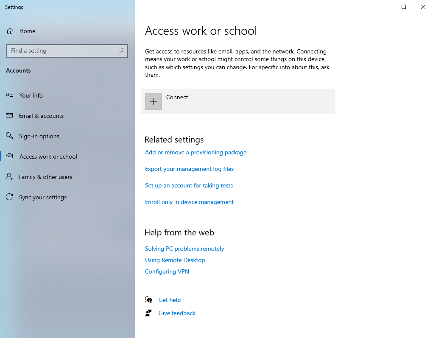Open Set up an account for taking tests
The image size is (433, 338).
pos(189,186)
